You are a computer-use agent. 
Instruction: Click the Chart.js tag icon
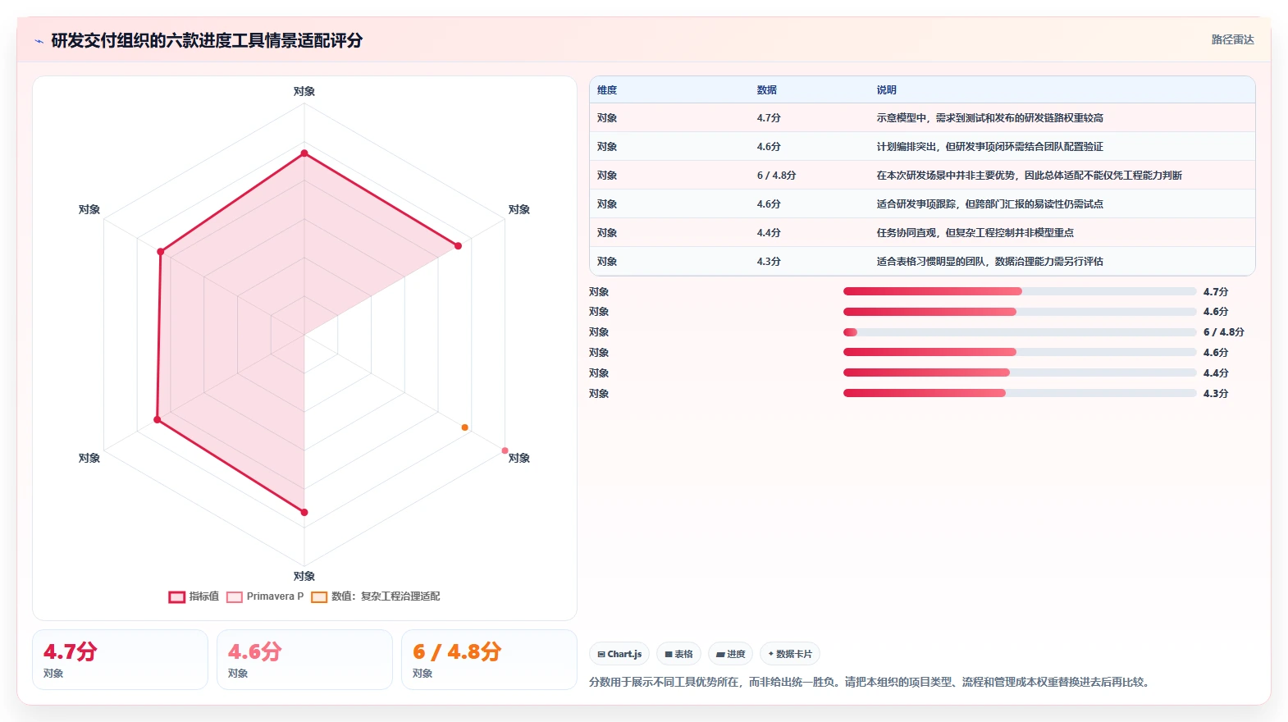[601, 654]
